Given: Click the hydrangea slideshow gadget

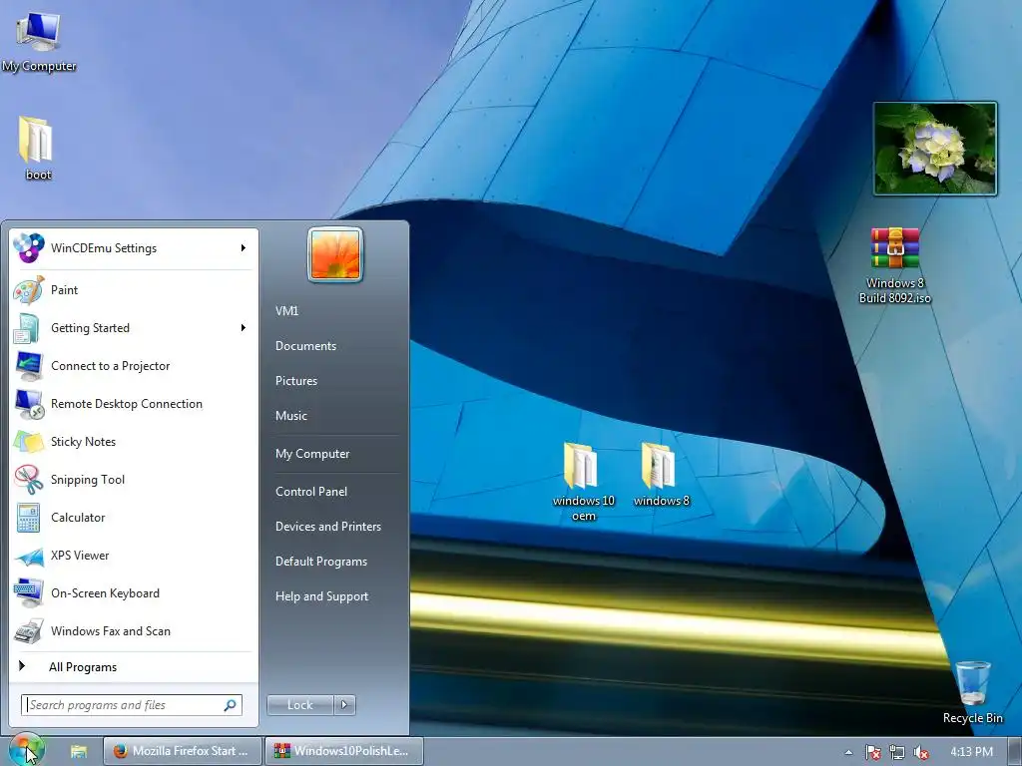Looking at the screenshot, I should coord(934,149).
